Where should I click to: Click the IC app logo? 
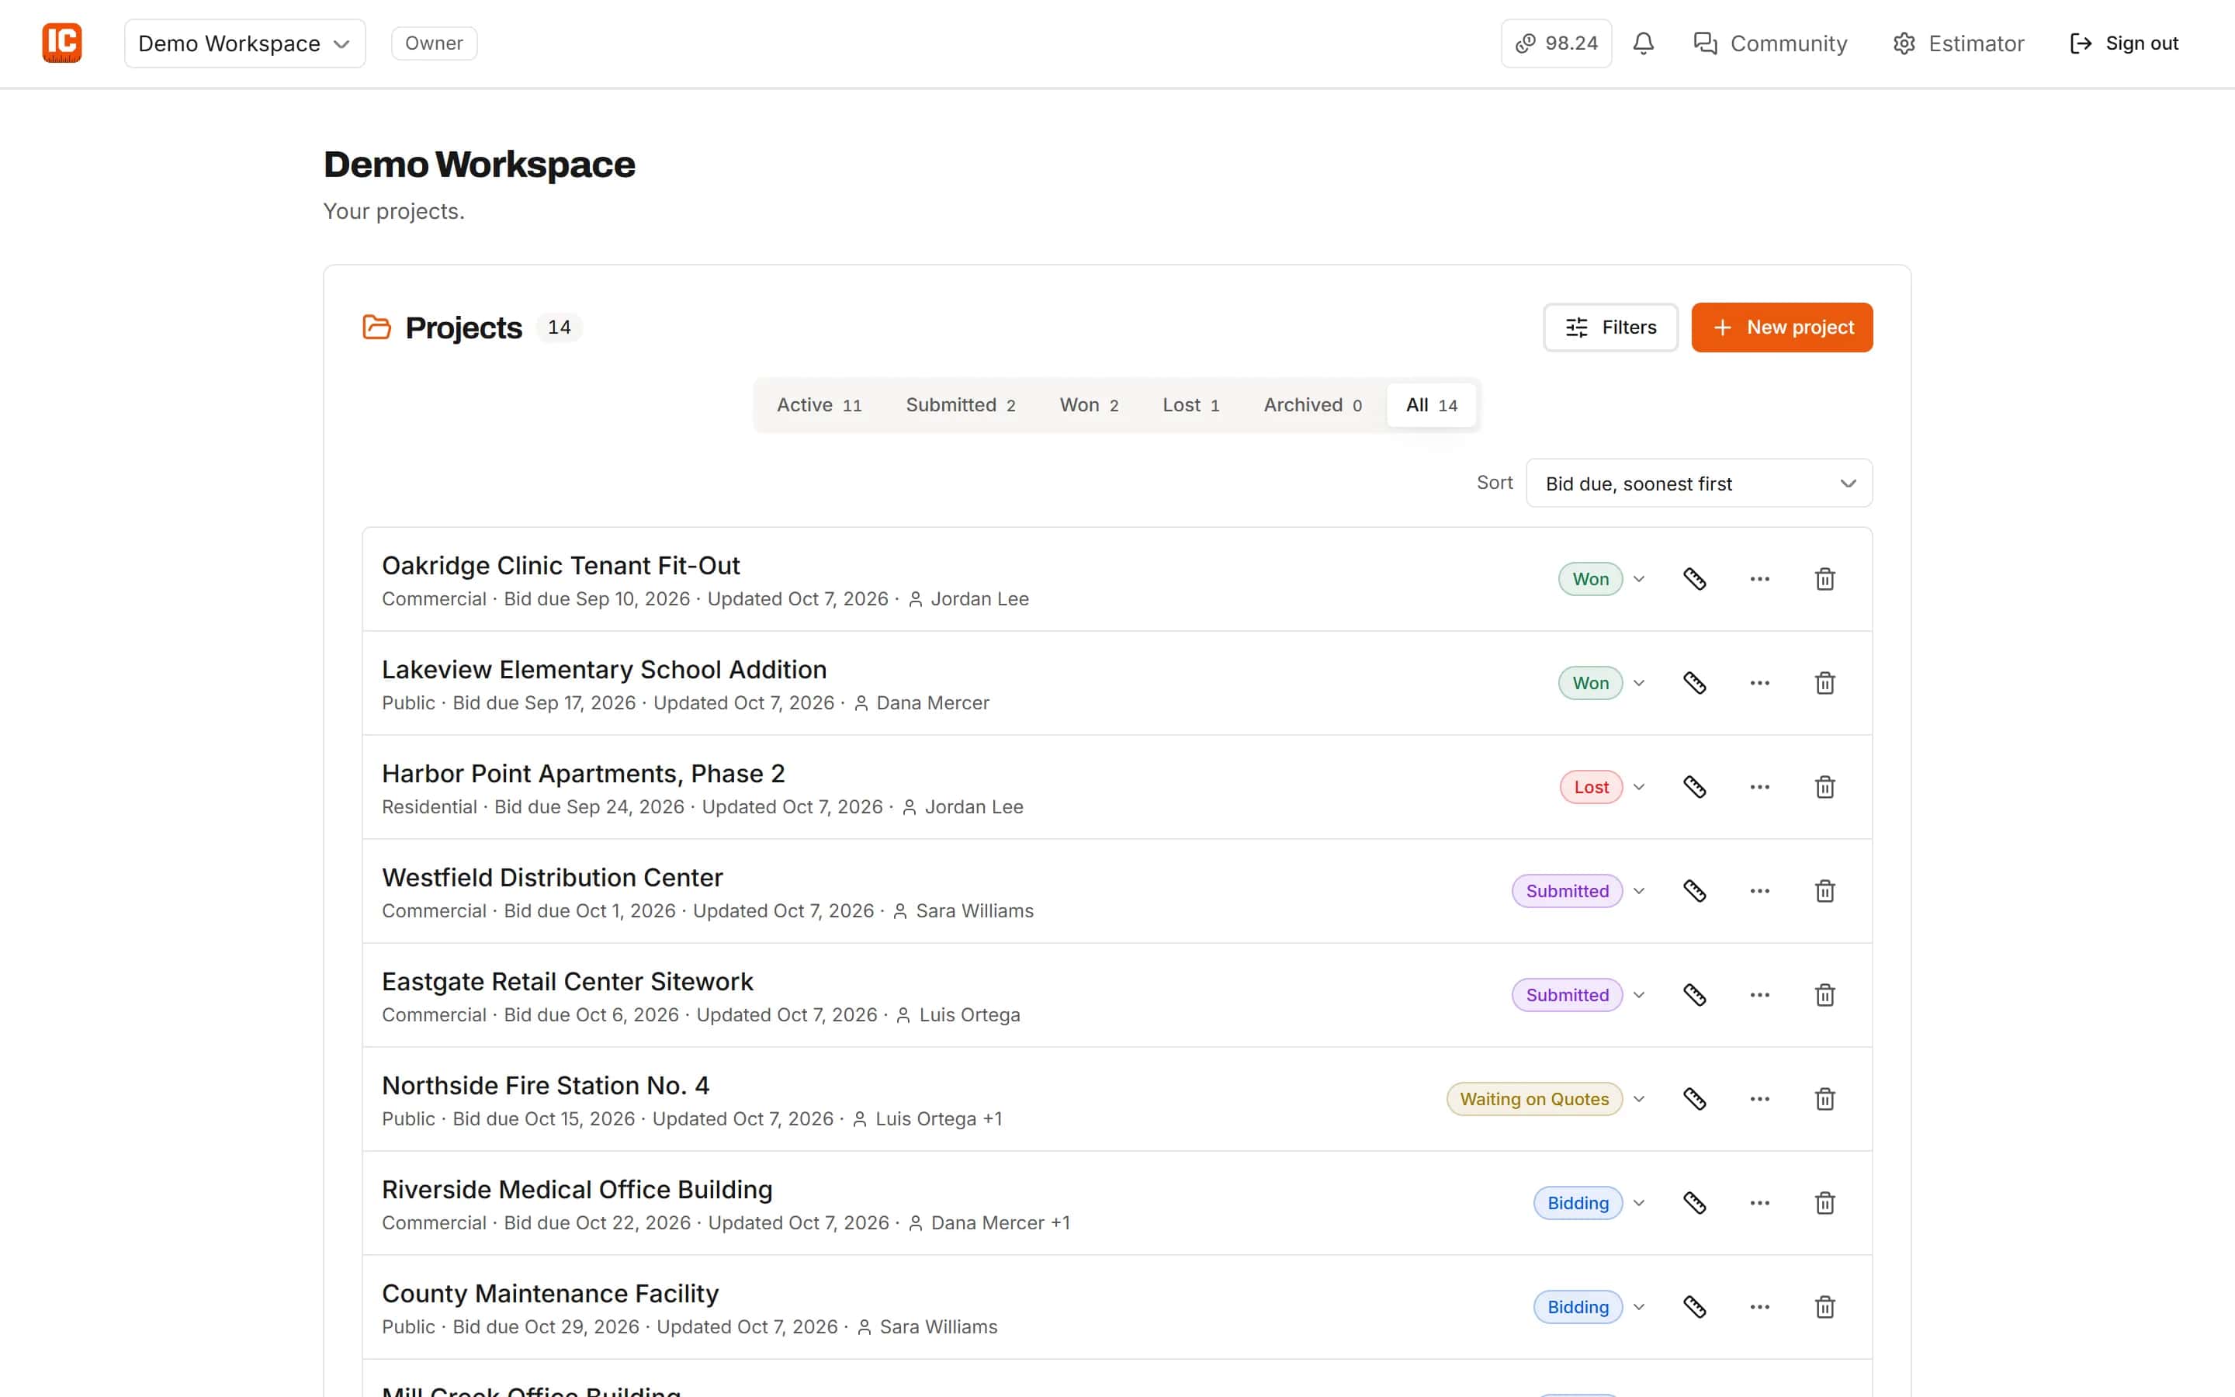(62, 43)
